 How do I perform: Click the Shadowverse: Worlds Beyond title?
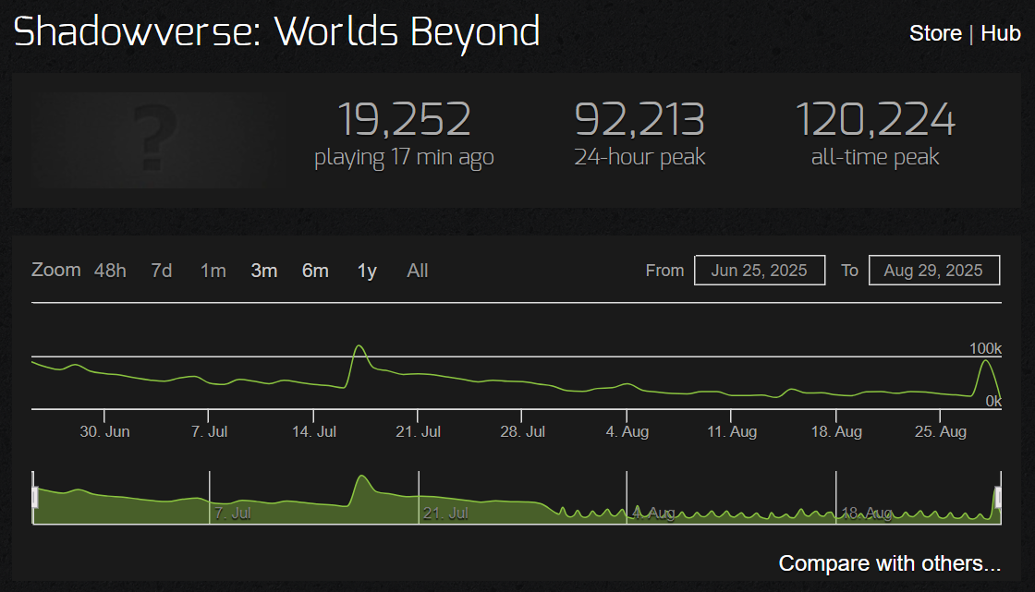(x=276, y=31)
